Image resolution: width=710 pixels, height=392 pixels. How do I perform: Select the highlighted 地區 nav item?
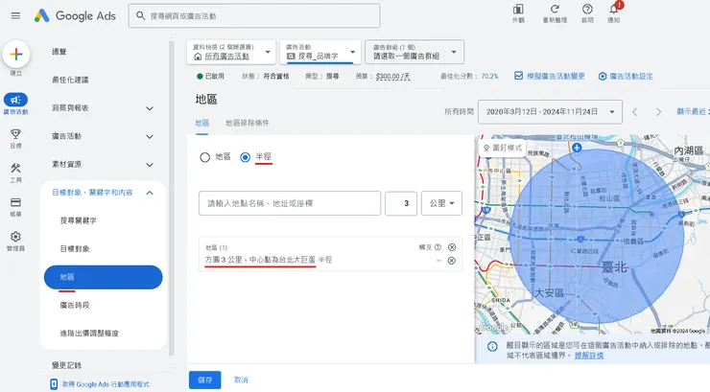click(x=103, y=277)
